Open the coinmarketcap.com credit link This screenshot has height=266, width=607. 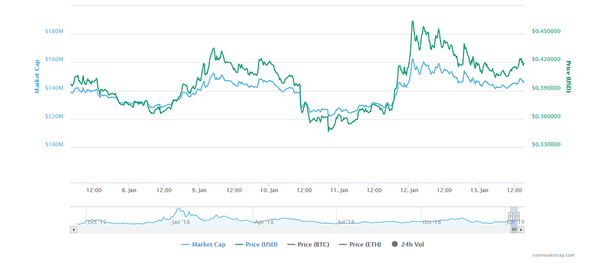[553, 255]
